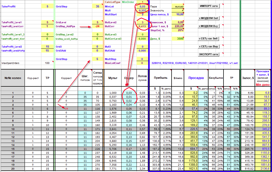Click the к МОДЕЛИ Sell button
The width and height of the screenshot is (272, 172).
point(209,18)
